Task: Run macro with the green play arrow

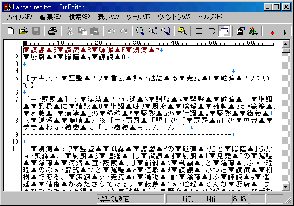Action: click(x=285, y=33)
